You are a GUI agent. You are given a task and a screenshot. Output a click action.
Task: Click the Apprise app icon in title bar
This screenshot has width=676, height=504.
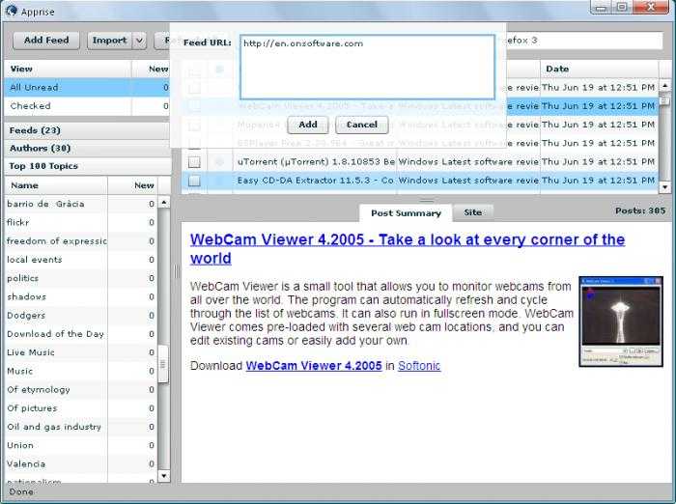[x=11, y=11]
